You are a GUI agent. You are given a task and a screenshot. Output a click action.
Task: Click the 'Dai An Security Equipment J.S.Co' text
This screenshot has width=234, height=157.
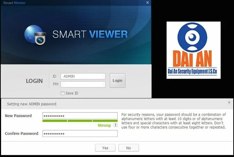[x=192, y=71]
